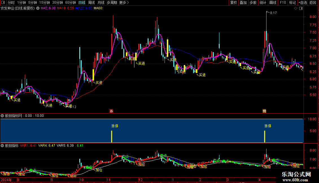Add stock via +自选 button
The image size is (319, 183).
pos(303,3)
